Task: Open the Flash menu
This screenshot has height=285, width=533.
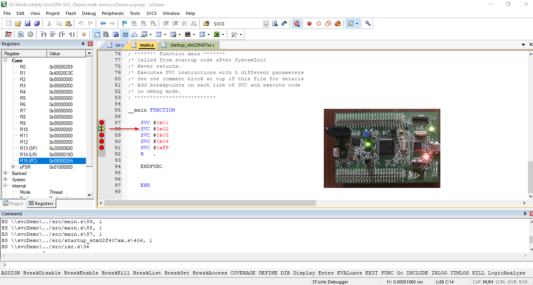Action: pyautogui.click(x=71, y=13)
